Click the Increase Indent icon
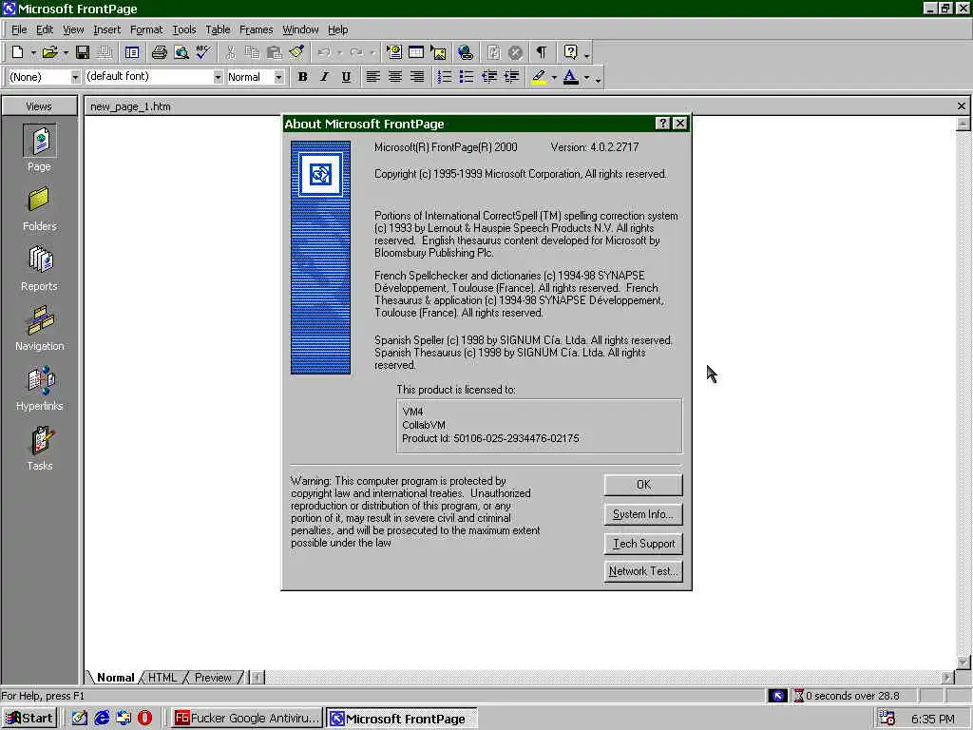The height and width of the screenshot is (730, 973). pos(511,77)
